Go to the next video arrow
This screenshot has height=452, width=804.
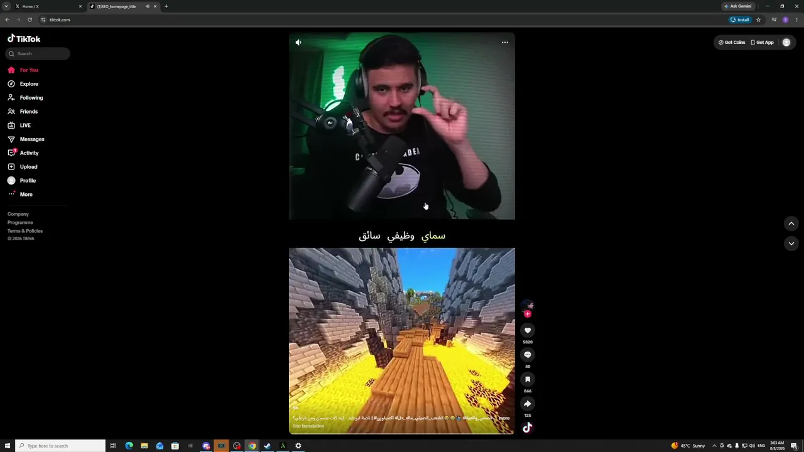(x=791, y=244)
